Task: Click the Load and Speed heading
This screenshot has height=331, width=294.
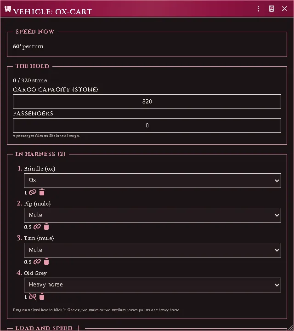Action: tap(44, 328)
